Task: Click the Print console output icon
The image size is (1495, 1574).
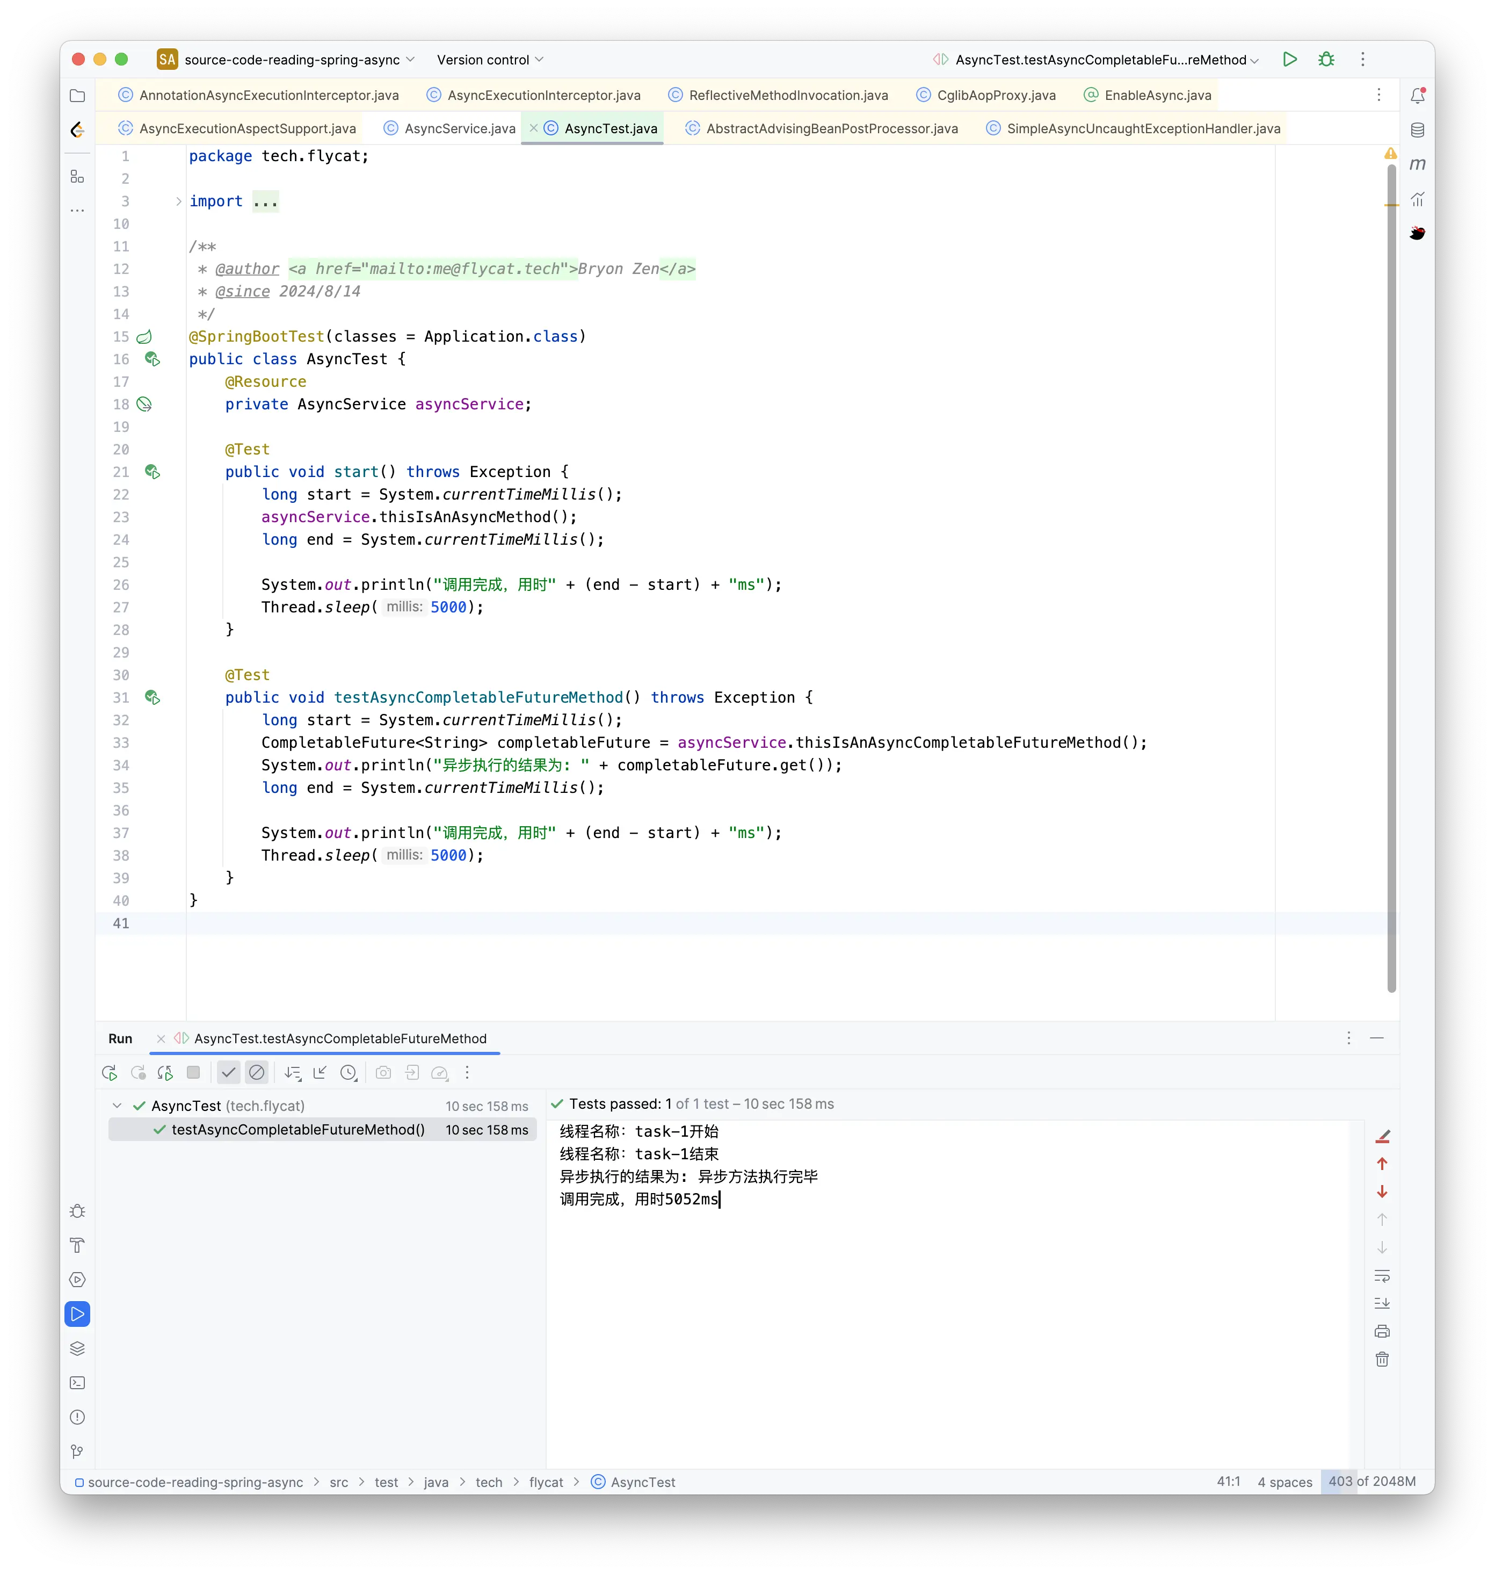Action: (x=1382, y=1332)
